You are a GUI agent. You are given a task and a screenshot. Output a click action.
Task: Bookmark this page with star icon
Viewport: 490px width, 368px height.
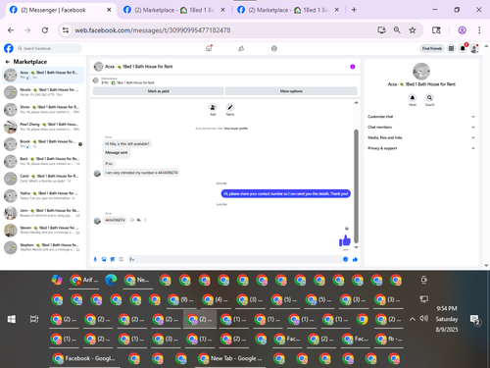tap(413, 30)
